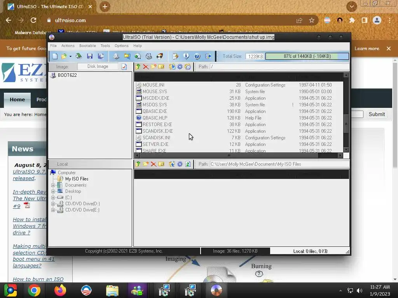Click the Up folder icon in image pane

coord(138,67)
